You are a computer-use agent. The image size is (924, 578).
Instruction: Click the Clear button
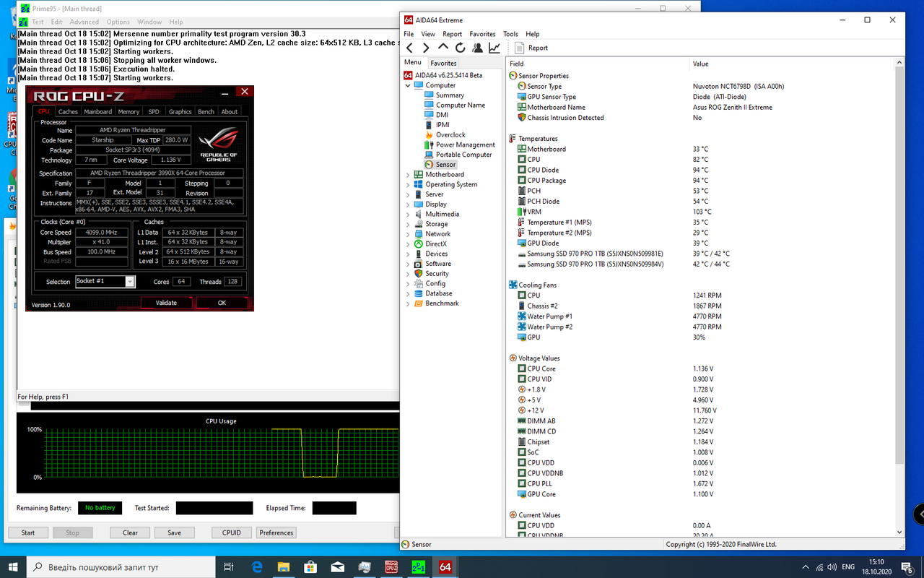pos(131,532)
